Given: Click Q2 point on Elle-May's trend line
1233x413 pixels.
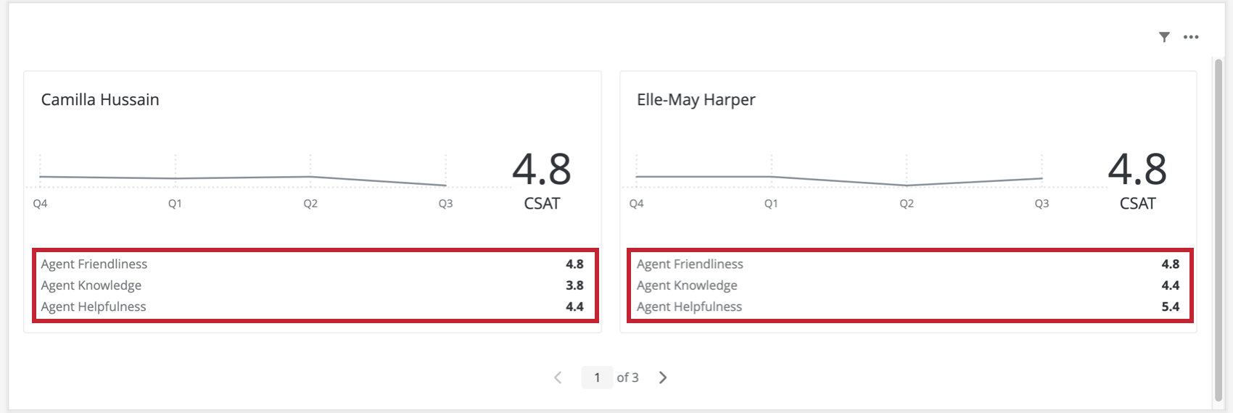Looking at the screenshot, I should pos(907,185).
